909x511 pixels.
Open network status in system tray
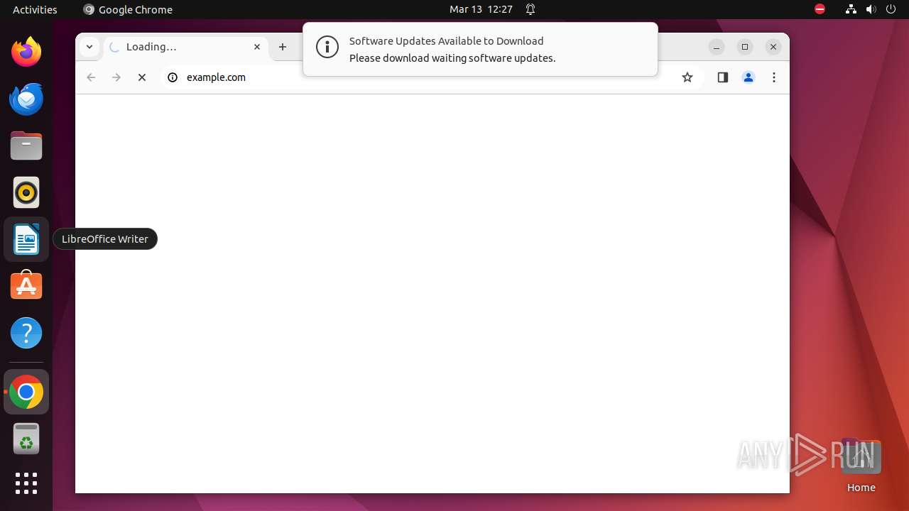[x=851, y=9]
